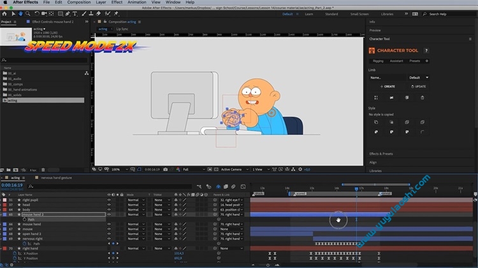Switch to the Assistant tab
Screen dimensions: 478x268
click(396, 61)
